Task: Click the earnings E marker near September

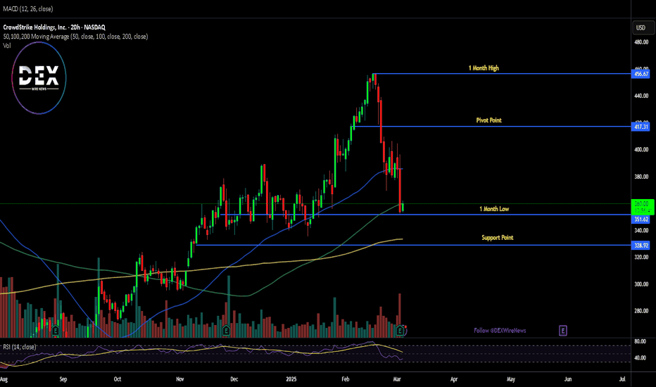Action: coord(56,331)
